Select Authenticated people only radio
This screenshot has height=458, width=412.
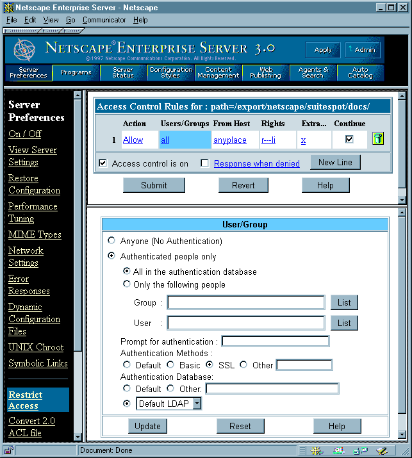click(x=111, y=256)
